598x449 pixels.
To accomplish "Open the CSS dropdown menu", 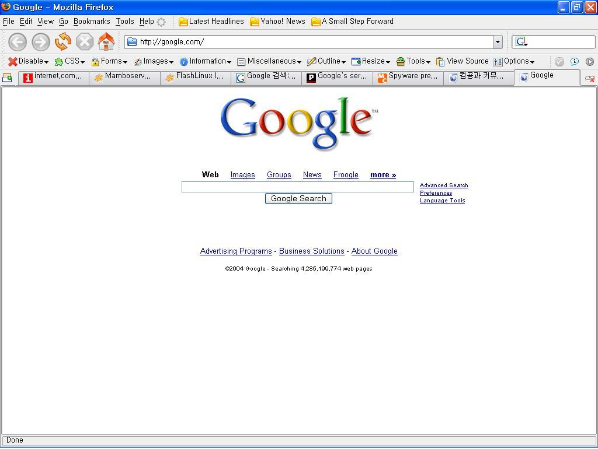I will (69, 61).
